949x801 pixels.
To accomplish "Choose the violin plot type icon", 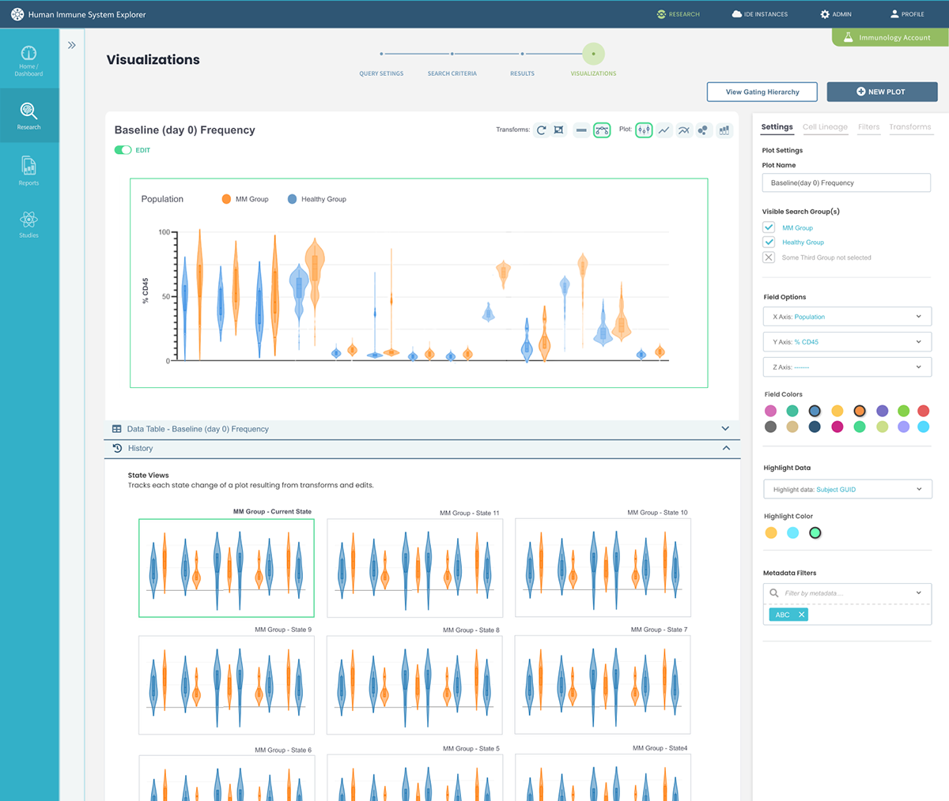I will [644, 130].
